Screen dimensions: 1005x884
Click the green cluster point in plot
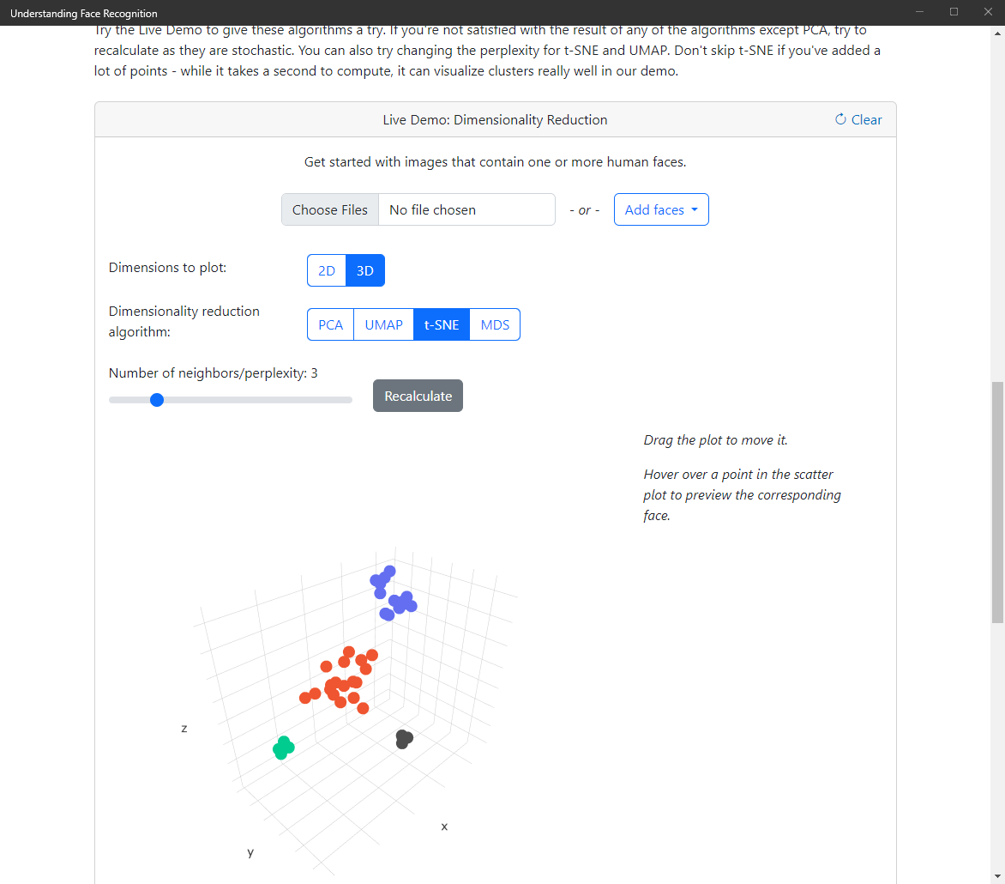pos(283,748)
